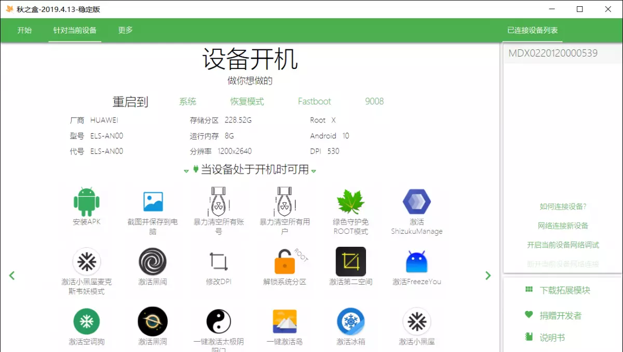
Task: Select 暴力清空所有账号 bomb icon
Action: [x=219, y=201]
